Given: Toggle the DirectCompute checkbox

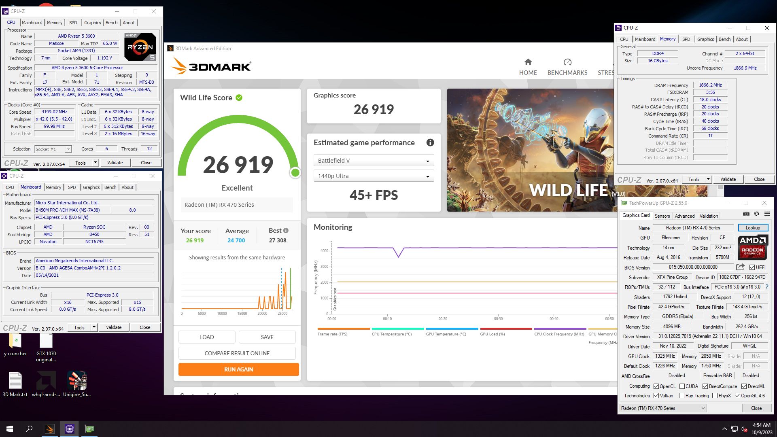Looking at the screenshot, I should point(705,386).
